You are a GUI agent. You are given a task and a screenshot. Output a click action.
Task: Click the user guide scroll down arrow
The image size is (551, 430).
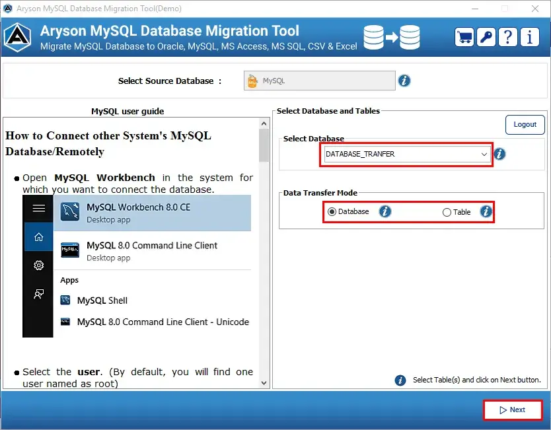[x=264, y=383]
